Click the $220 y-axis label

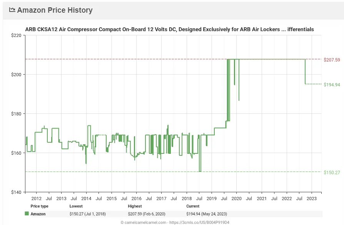point(16,35)
